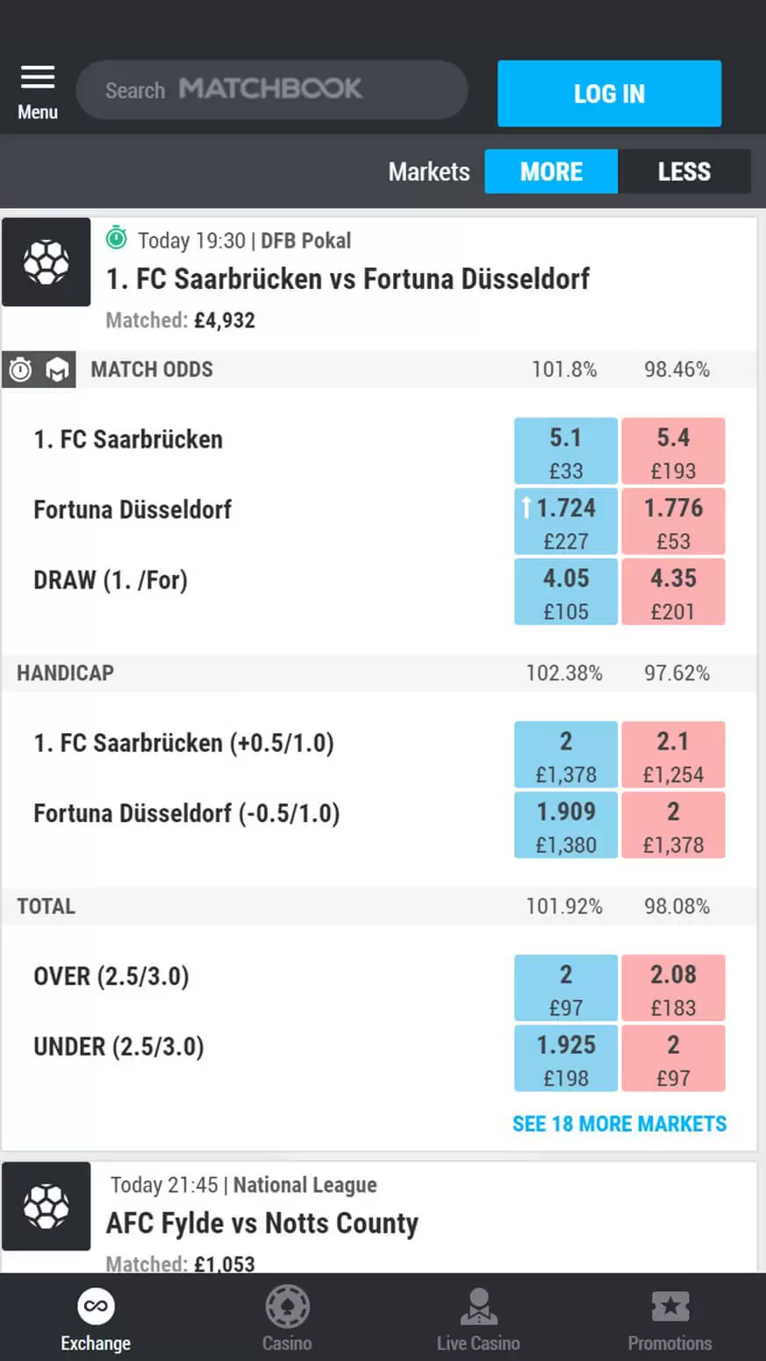Click the Saarbrücken match soccer ball icon
This screenshot has width=766, height=1361.
(46, 262)
